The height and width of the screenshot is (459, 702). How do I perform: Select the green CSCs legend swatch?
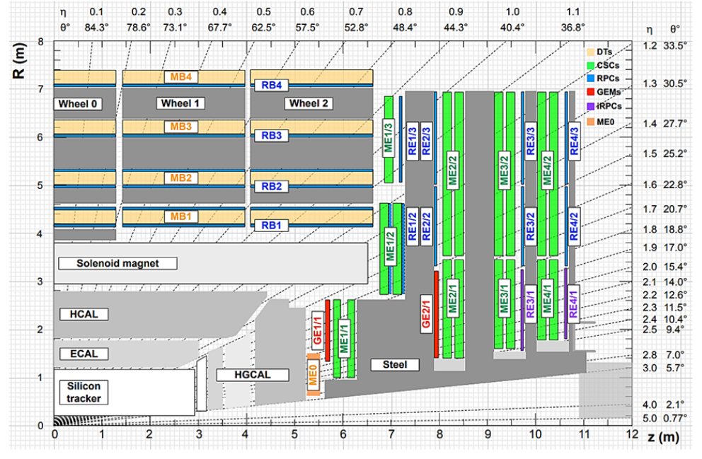[591, 65]
